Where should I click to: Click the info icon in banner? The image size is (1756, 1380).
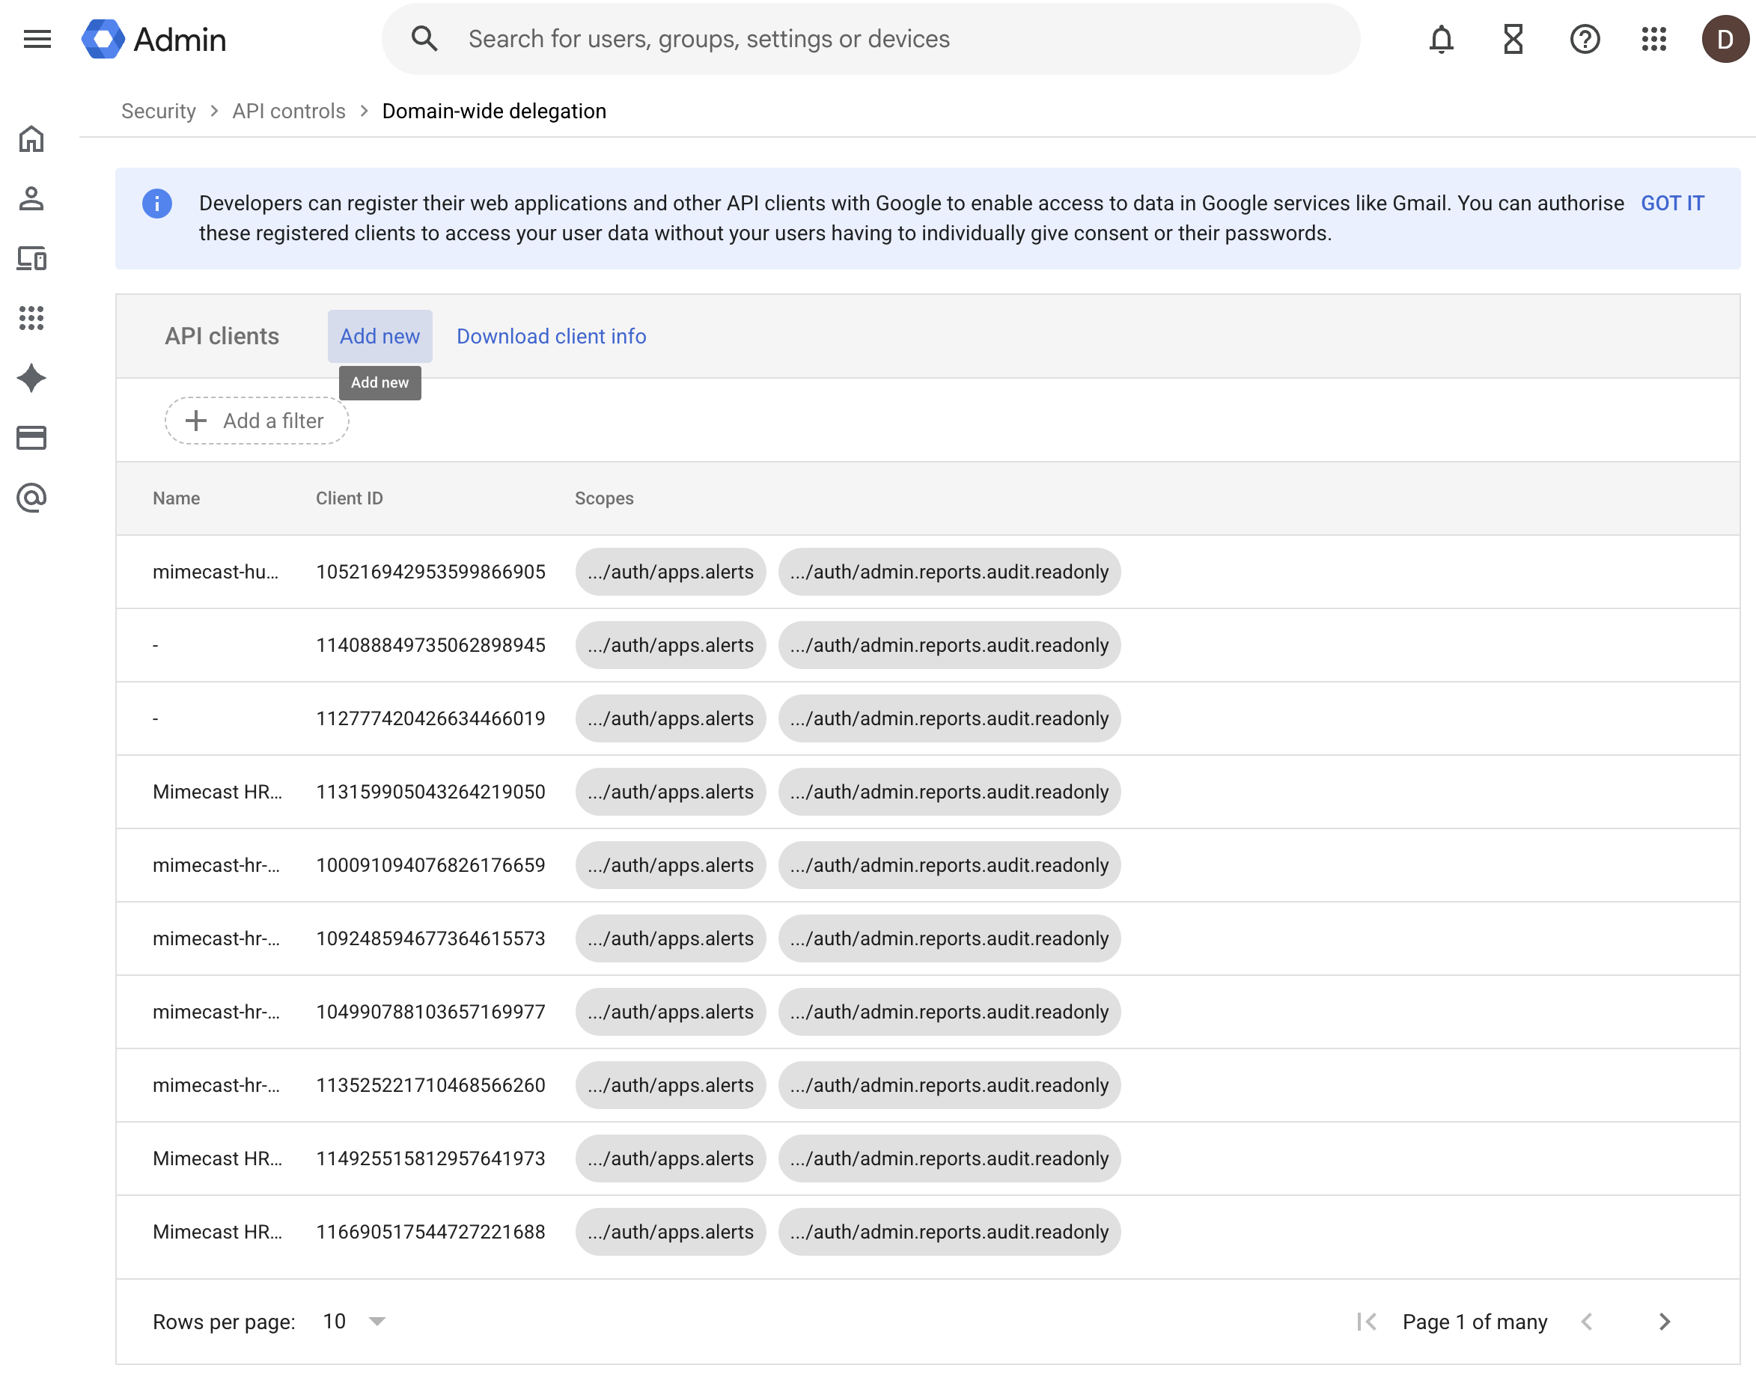[x=156, y=203]
